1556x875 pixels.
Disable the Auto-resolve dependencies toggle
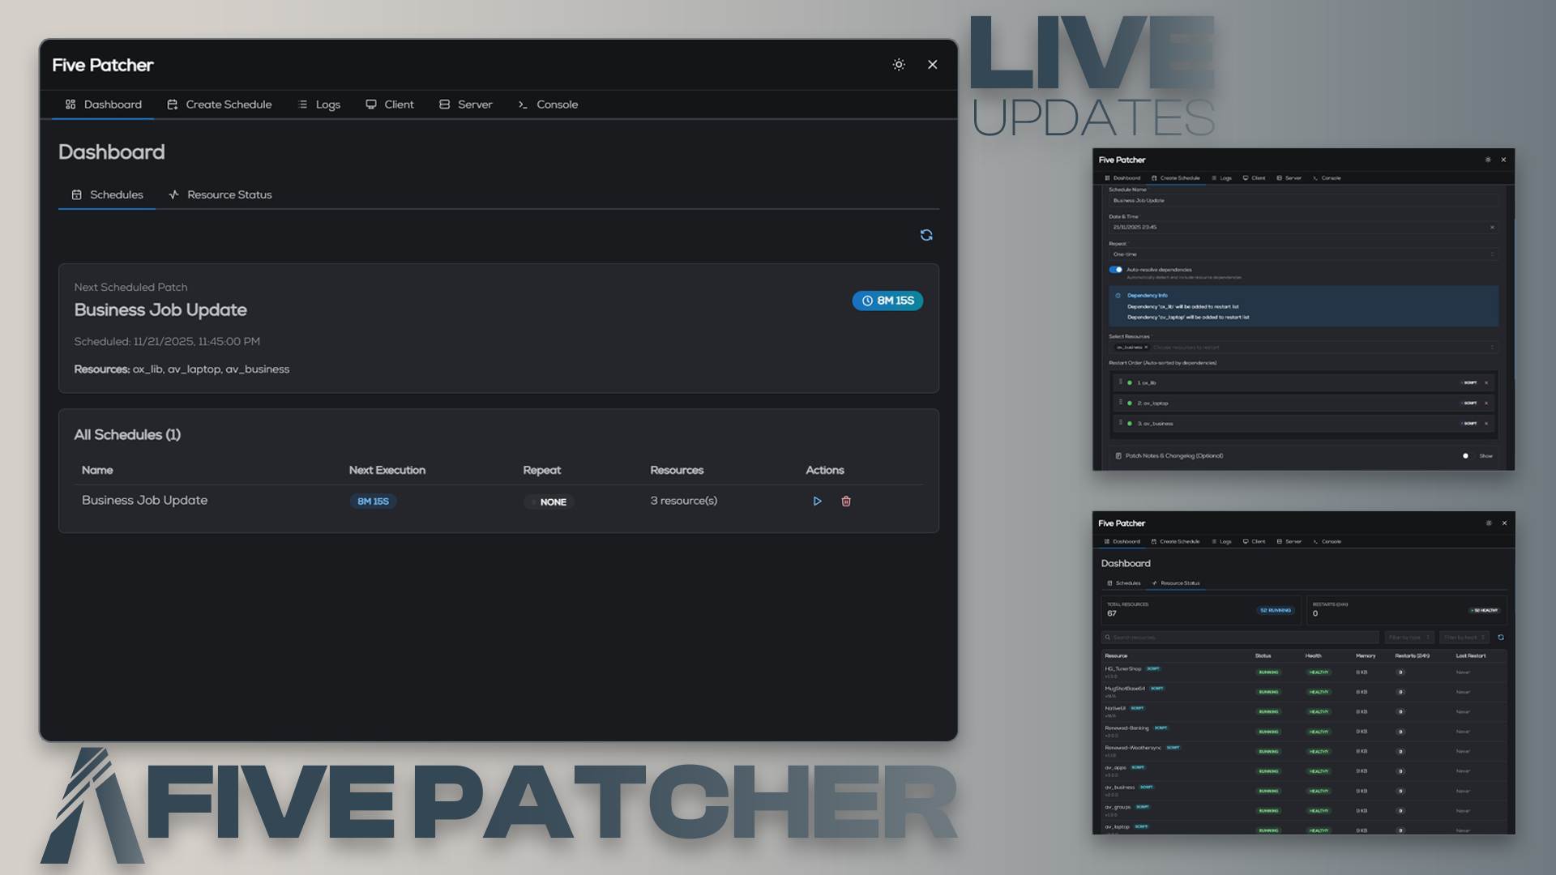click(x=1115, y=270)
